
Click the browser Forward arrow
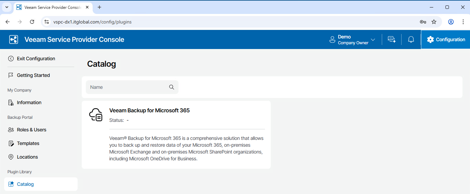click(x=20, y=22)
